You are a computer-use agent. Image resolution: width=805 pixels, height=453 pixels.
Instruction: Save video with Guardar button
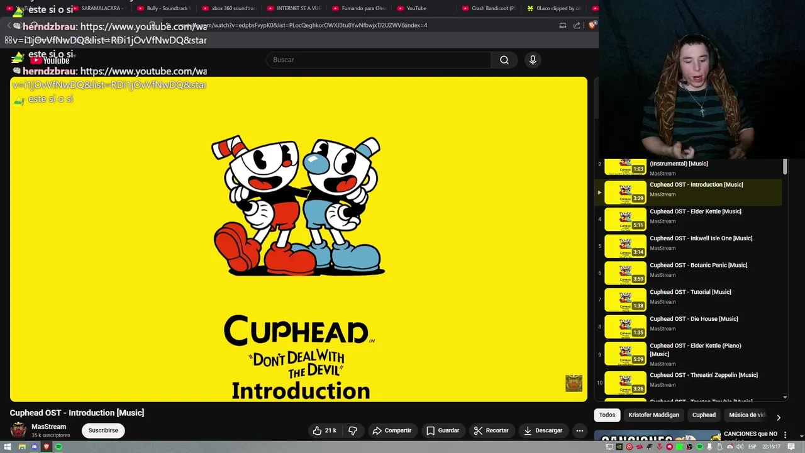pos(443,430)
